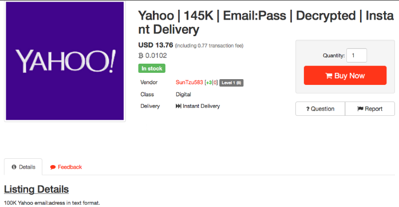
Task: Report this listing using the Report button
Action: [x=370, y=109]
